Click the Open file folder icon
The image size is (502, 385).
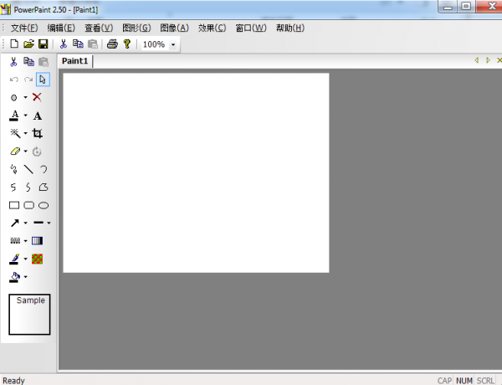click(x=28, y=44)
